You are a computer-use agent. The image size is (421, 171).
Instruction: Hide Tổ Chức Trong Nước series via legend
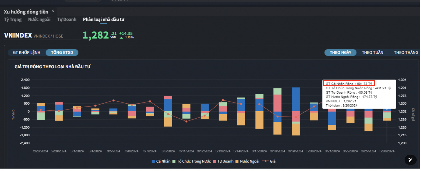click(193, 161)
